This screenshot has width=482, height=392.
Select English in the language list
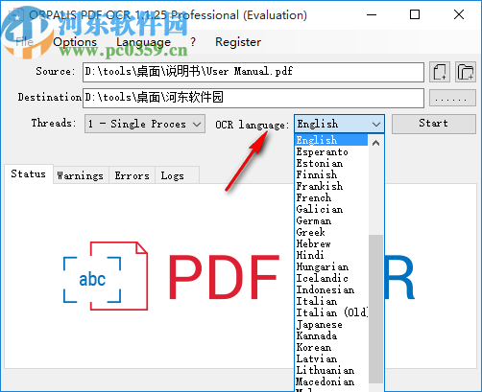(x=331, y=140)
